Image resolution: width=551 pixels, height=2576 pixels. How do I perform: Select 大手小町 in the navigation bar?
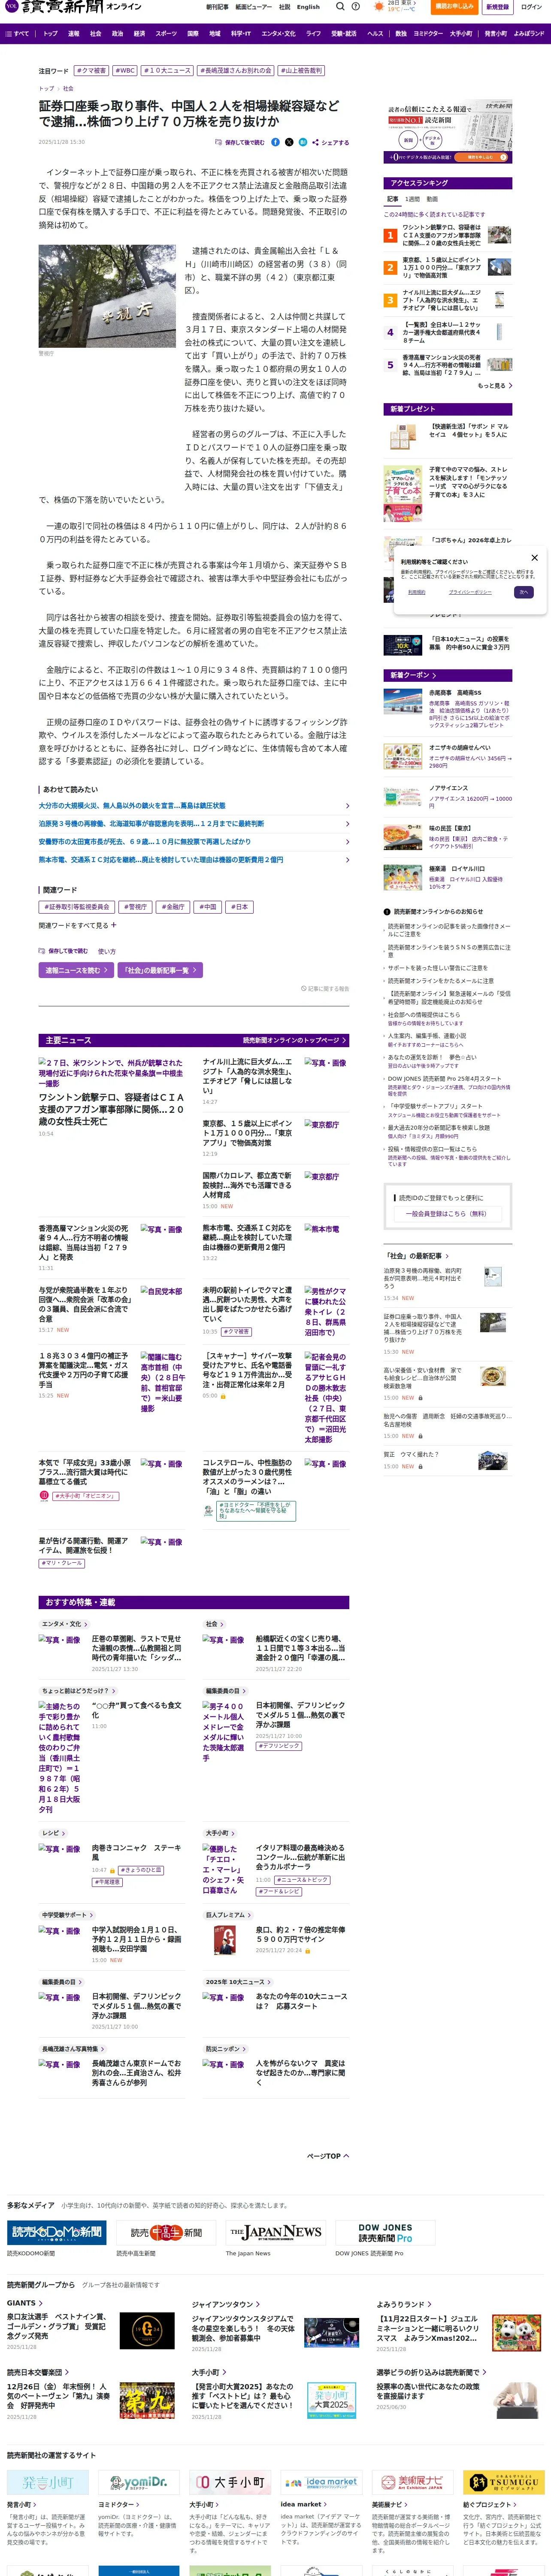pos(461,33)
